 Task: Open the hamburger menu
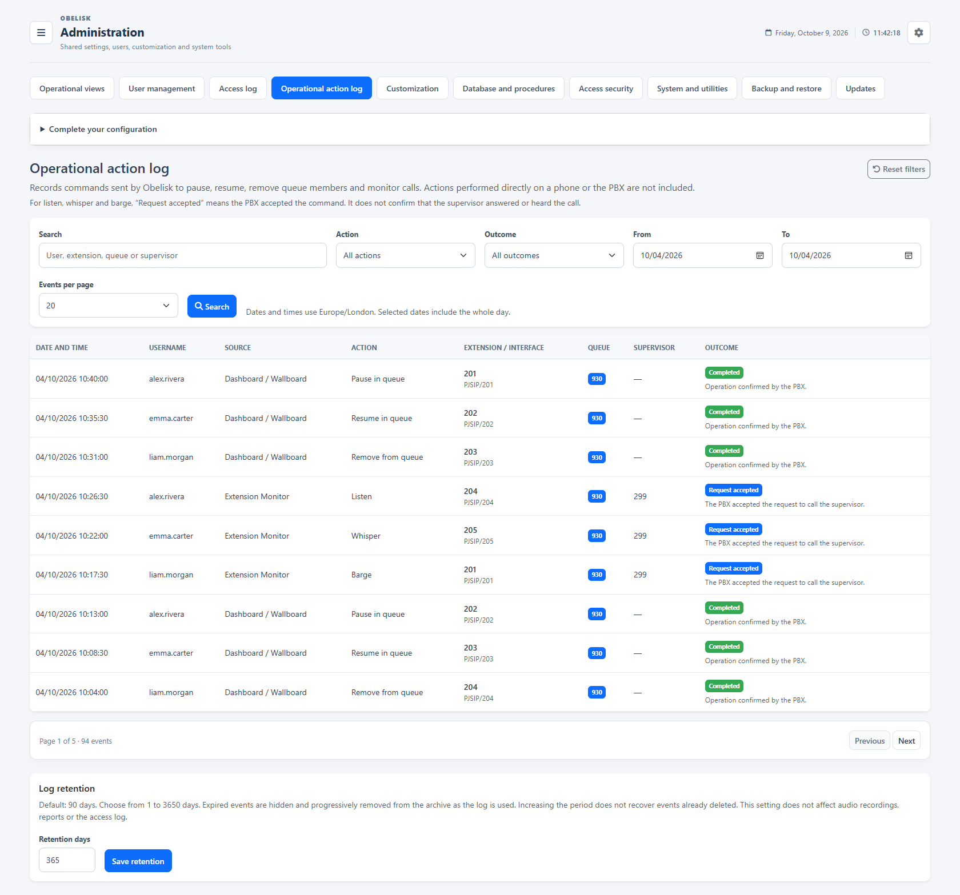(41, 33)
